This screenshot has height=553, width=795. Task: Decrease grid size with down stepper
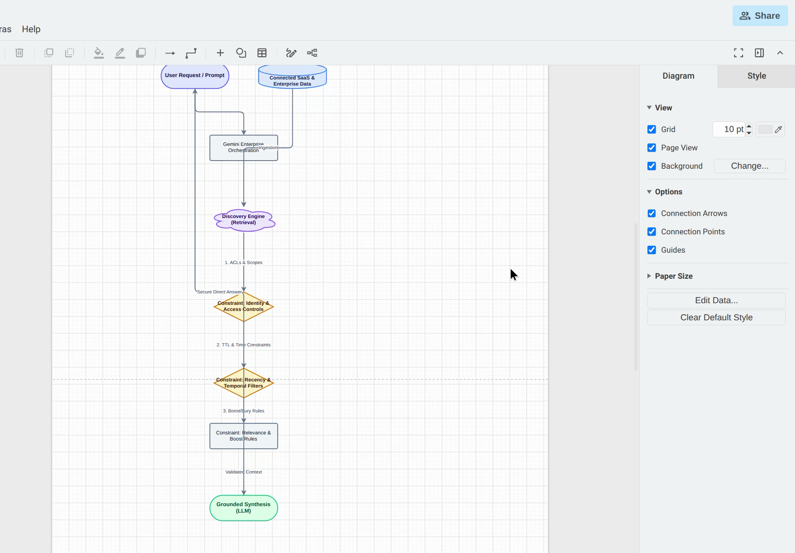click(749, 133)
